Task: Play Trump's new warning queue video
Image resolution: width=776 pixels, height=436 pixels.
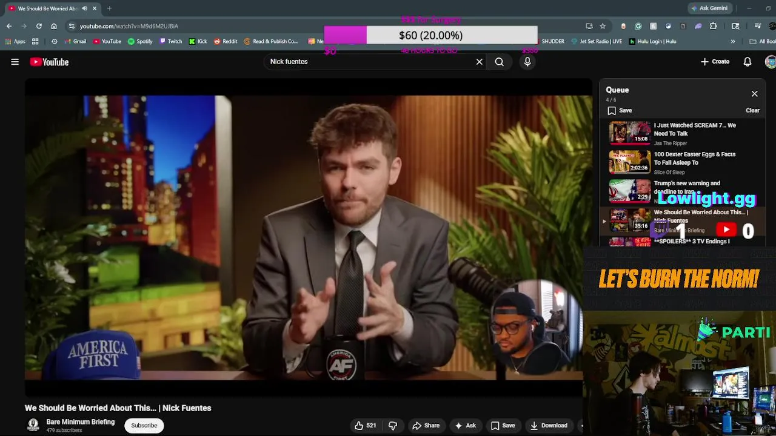Action: [x=629, y=191]
